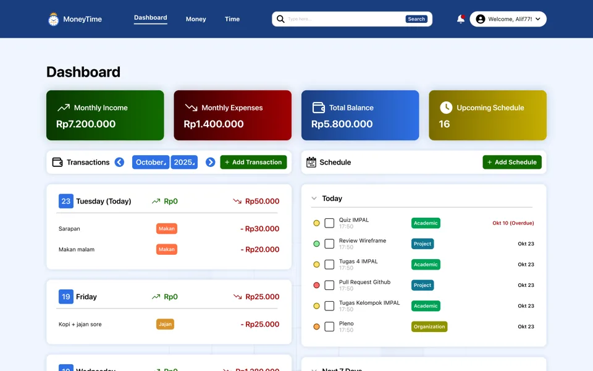
Task: Open the Upcoming Schedule card
Action: (487, 115)
